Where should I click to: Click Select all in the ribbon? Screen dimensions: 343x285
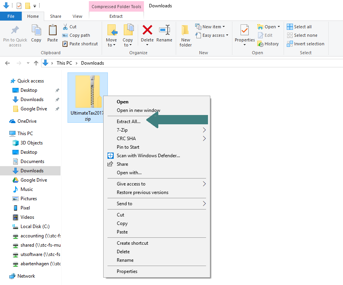click(x=299, y=27)
